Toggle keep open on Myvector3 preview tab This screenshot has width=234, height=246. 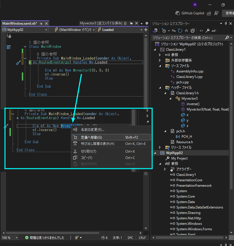[x=131, y=23]
